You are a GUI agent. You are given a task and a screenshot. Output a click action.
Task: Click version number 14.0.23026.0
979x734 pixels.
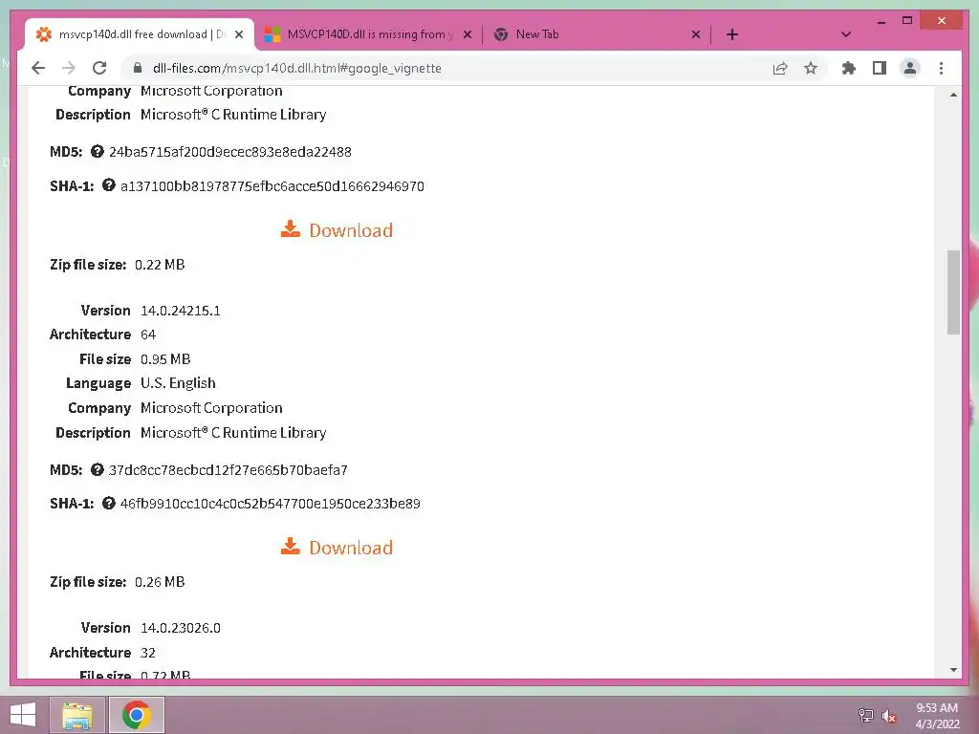181,628
